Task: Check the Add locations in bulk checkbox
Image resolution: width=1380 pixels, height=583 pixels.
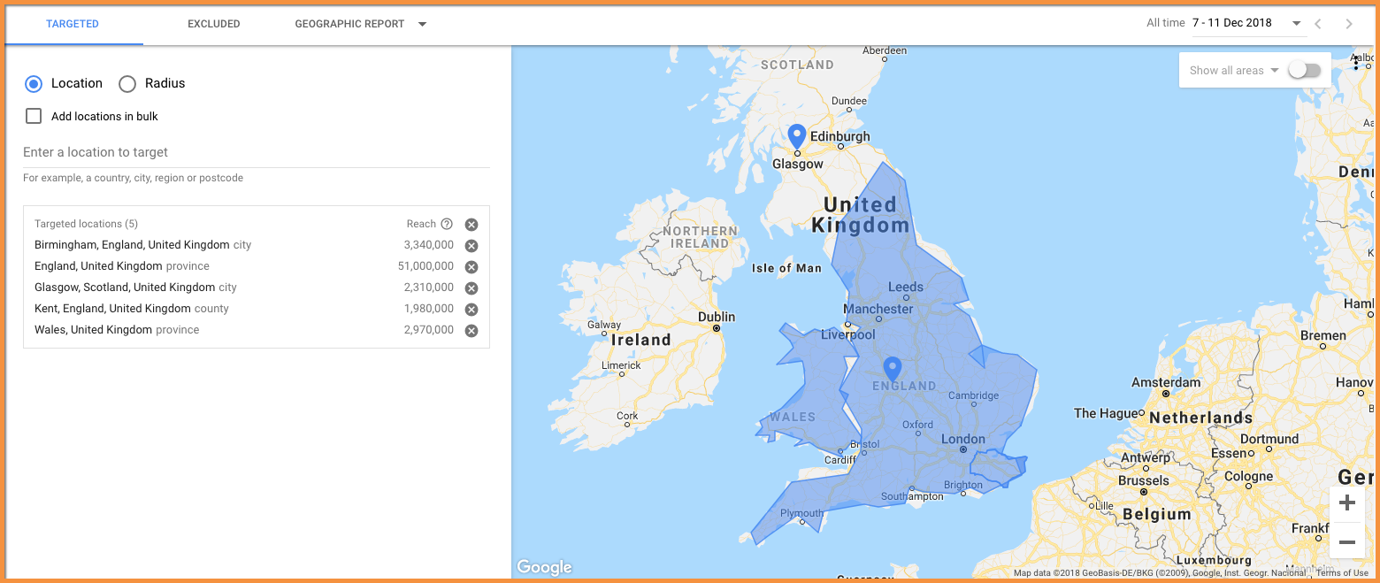Action: [x=33, y=116]
